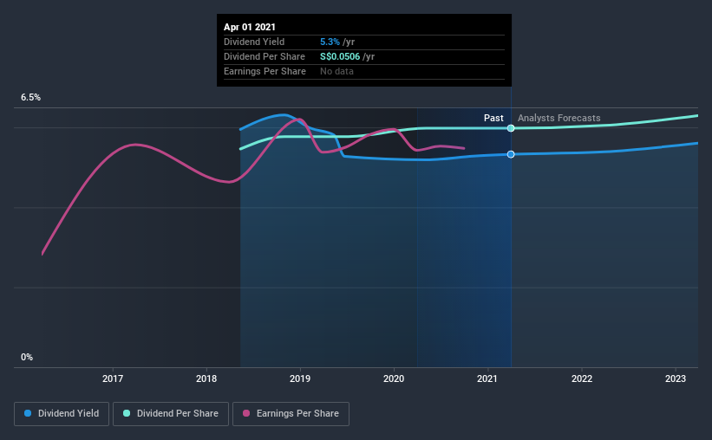Screen dimensions: 712x440
Task: Toggle the Dividend Per Share legend button
Action: pos(171,414)
